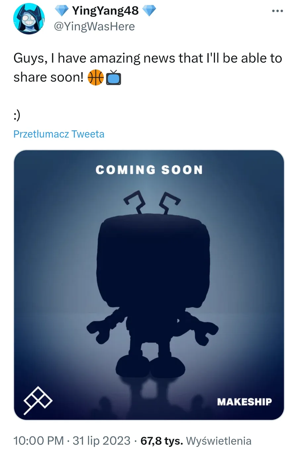Click the Makeship diamond logo icon
The image size is (298, 459).
coord(37,400)
